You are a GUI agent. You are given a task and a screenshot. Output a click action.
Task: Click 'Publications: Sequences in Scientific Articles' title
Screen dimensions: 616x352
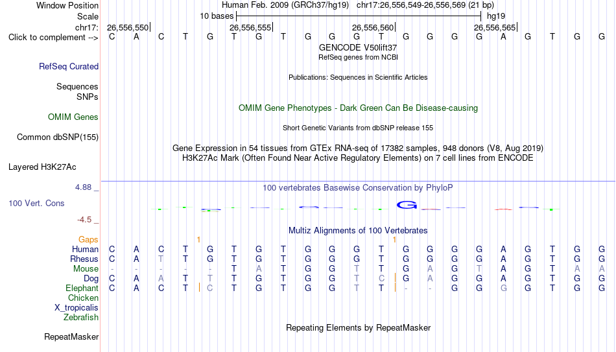pyautogui.click(x=358, y=77)
